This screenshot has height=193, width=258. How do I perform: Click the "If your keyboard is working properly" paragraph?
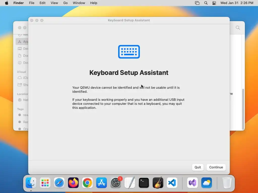pos(128,104)
